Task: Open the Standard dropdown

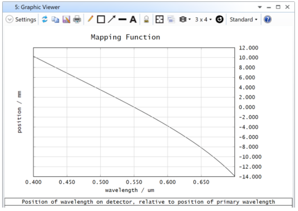Action: (x=243, y=19)
